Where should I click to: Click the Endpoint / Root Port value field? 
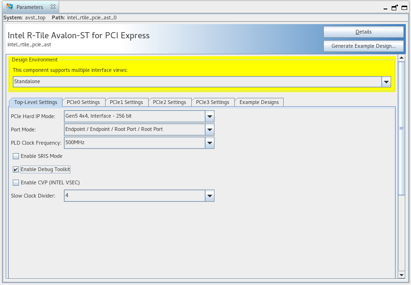(135, 130)
